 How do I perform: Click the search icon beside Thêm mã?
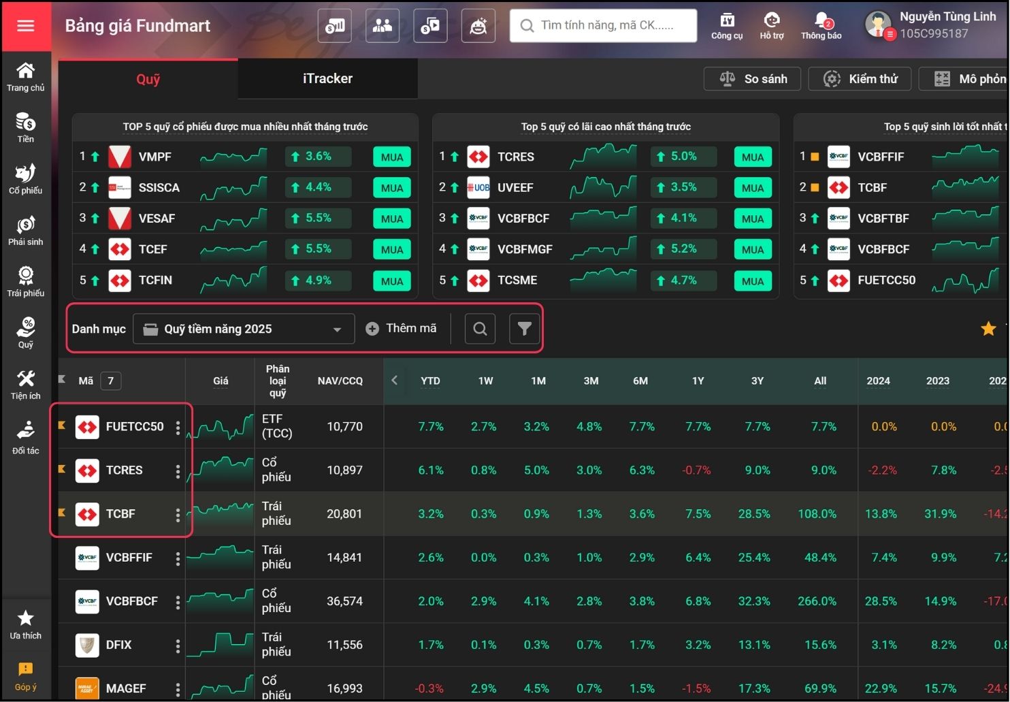[x=480, y=329]
